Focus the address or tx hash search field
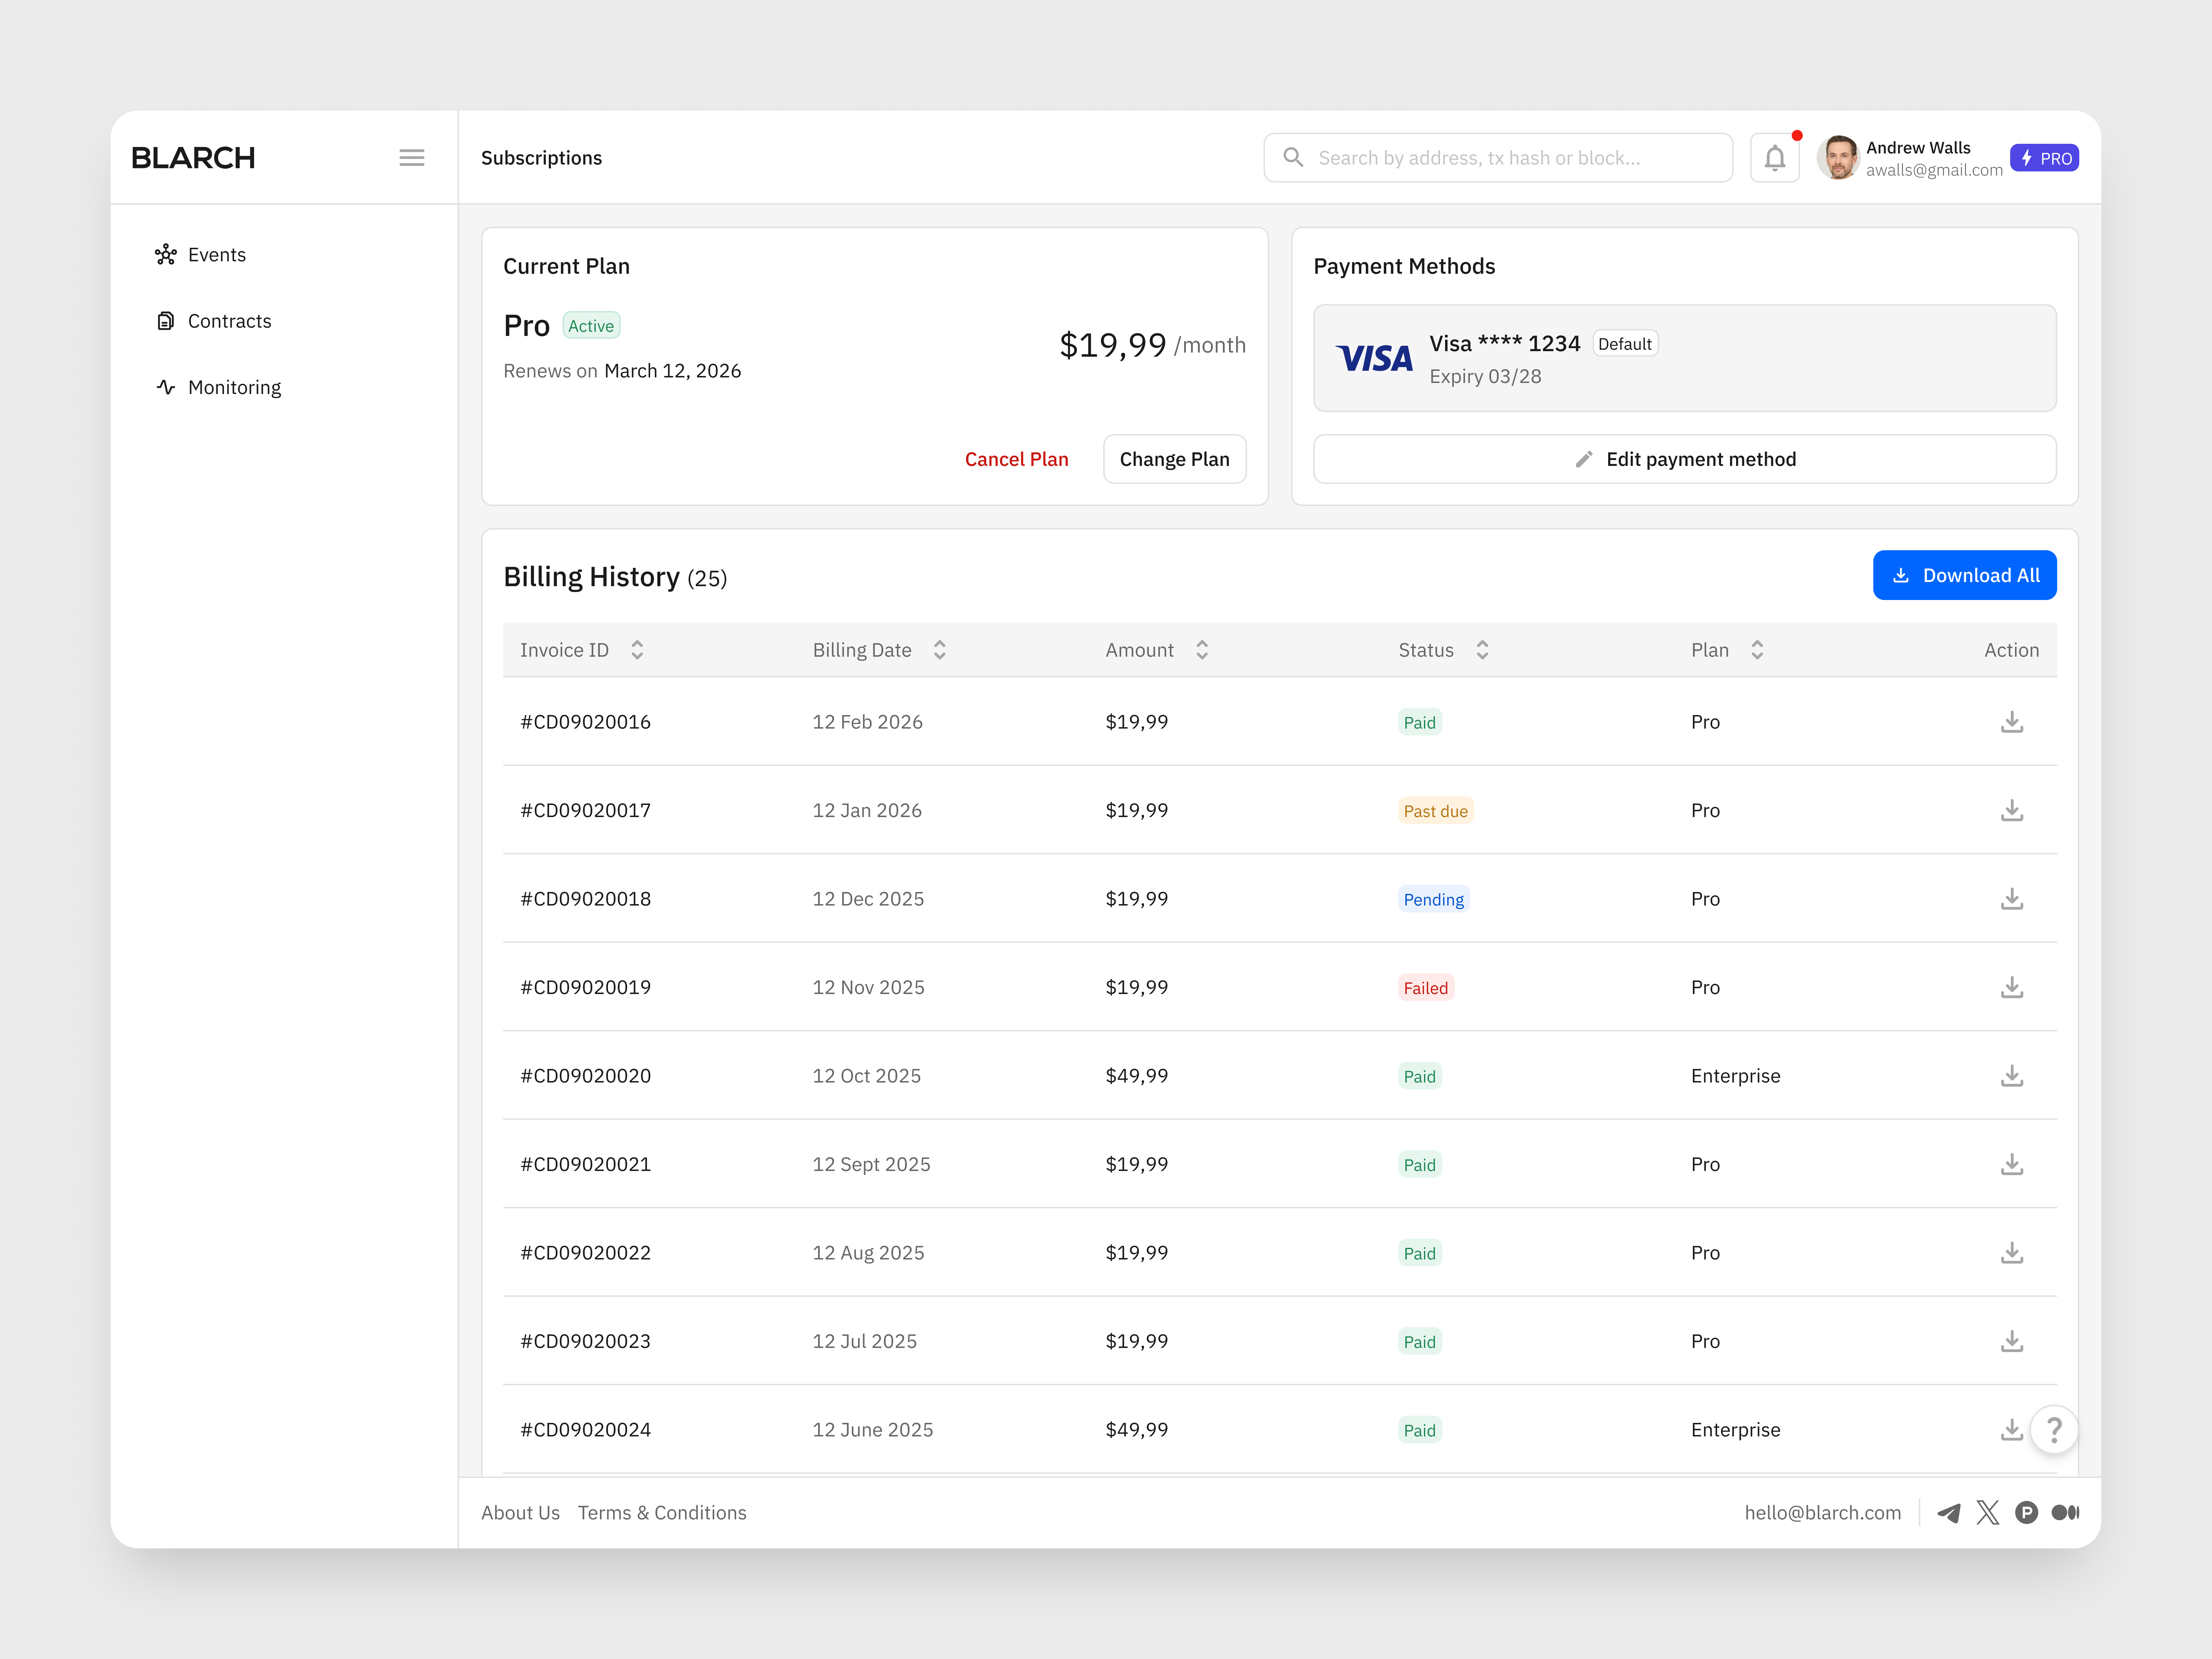This screenshot has height=1659, width=2212. coord(1498,158)
